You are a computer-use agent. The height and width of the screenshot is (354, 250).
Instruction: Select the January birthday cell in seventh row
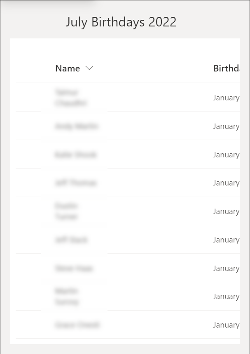(226, 268)
